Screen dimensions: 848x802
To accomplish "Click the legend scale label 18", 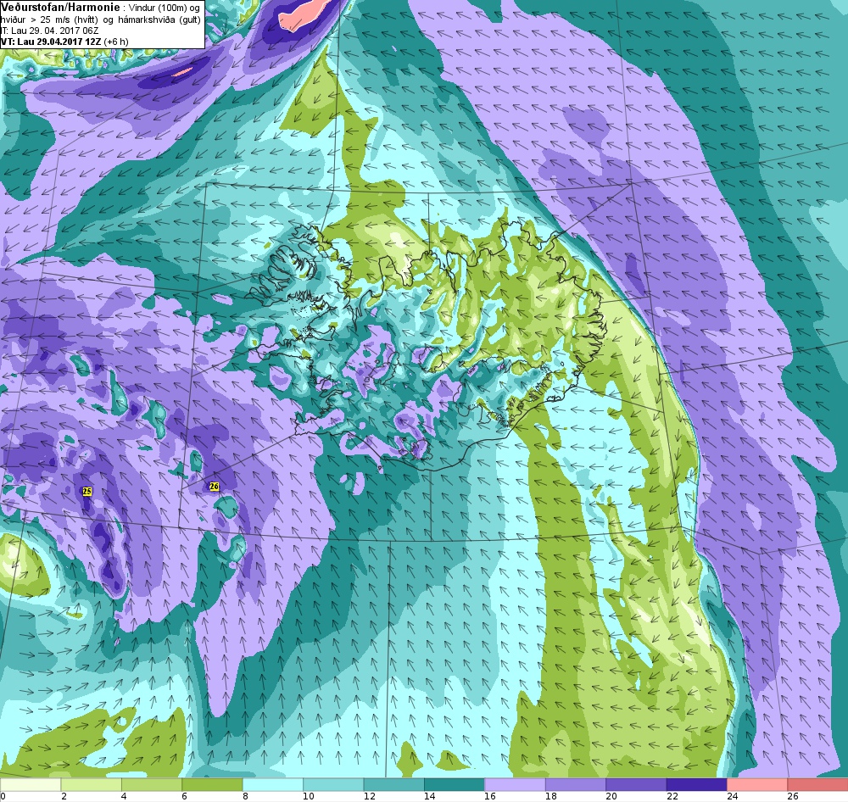I will [550, 796].
